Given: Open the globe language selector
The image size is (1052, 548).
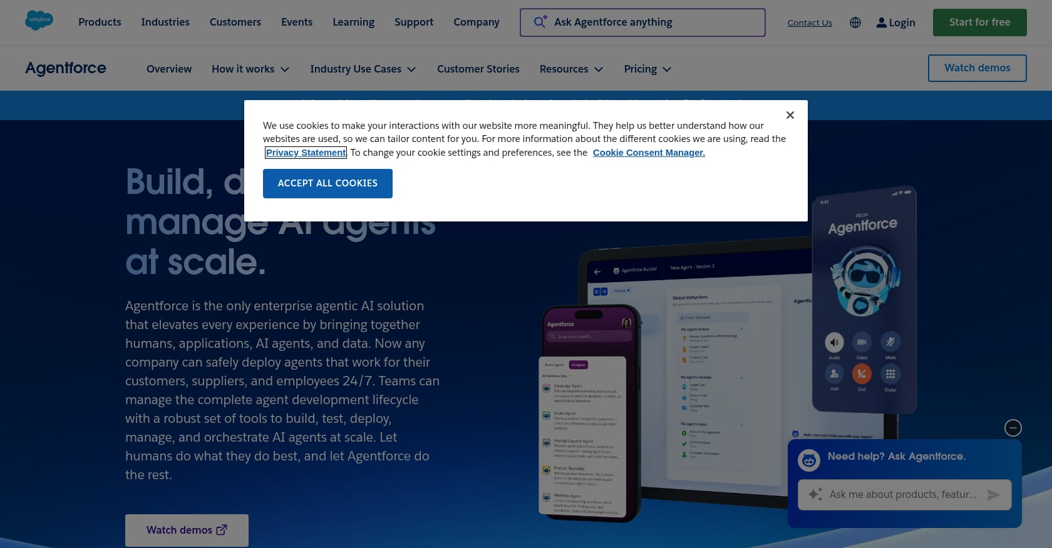Looking at the screenshot, I should [855, 23].
